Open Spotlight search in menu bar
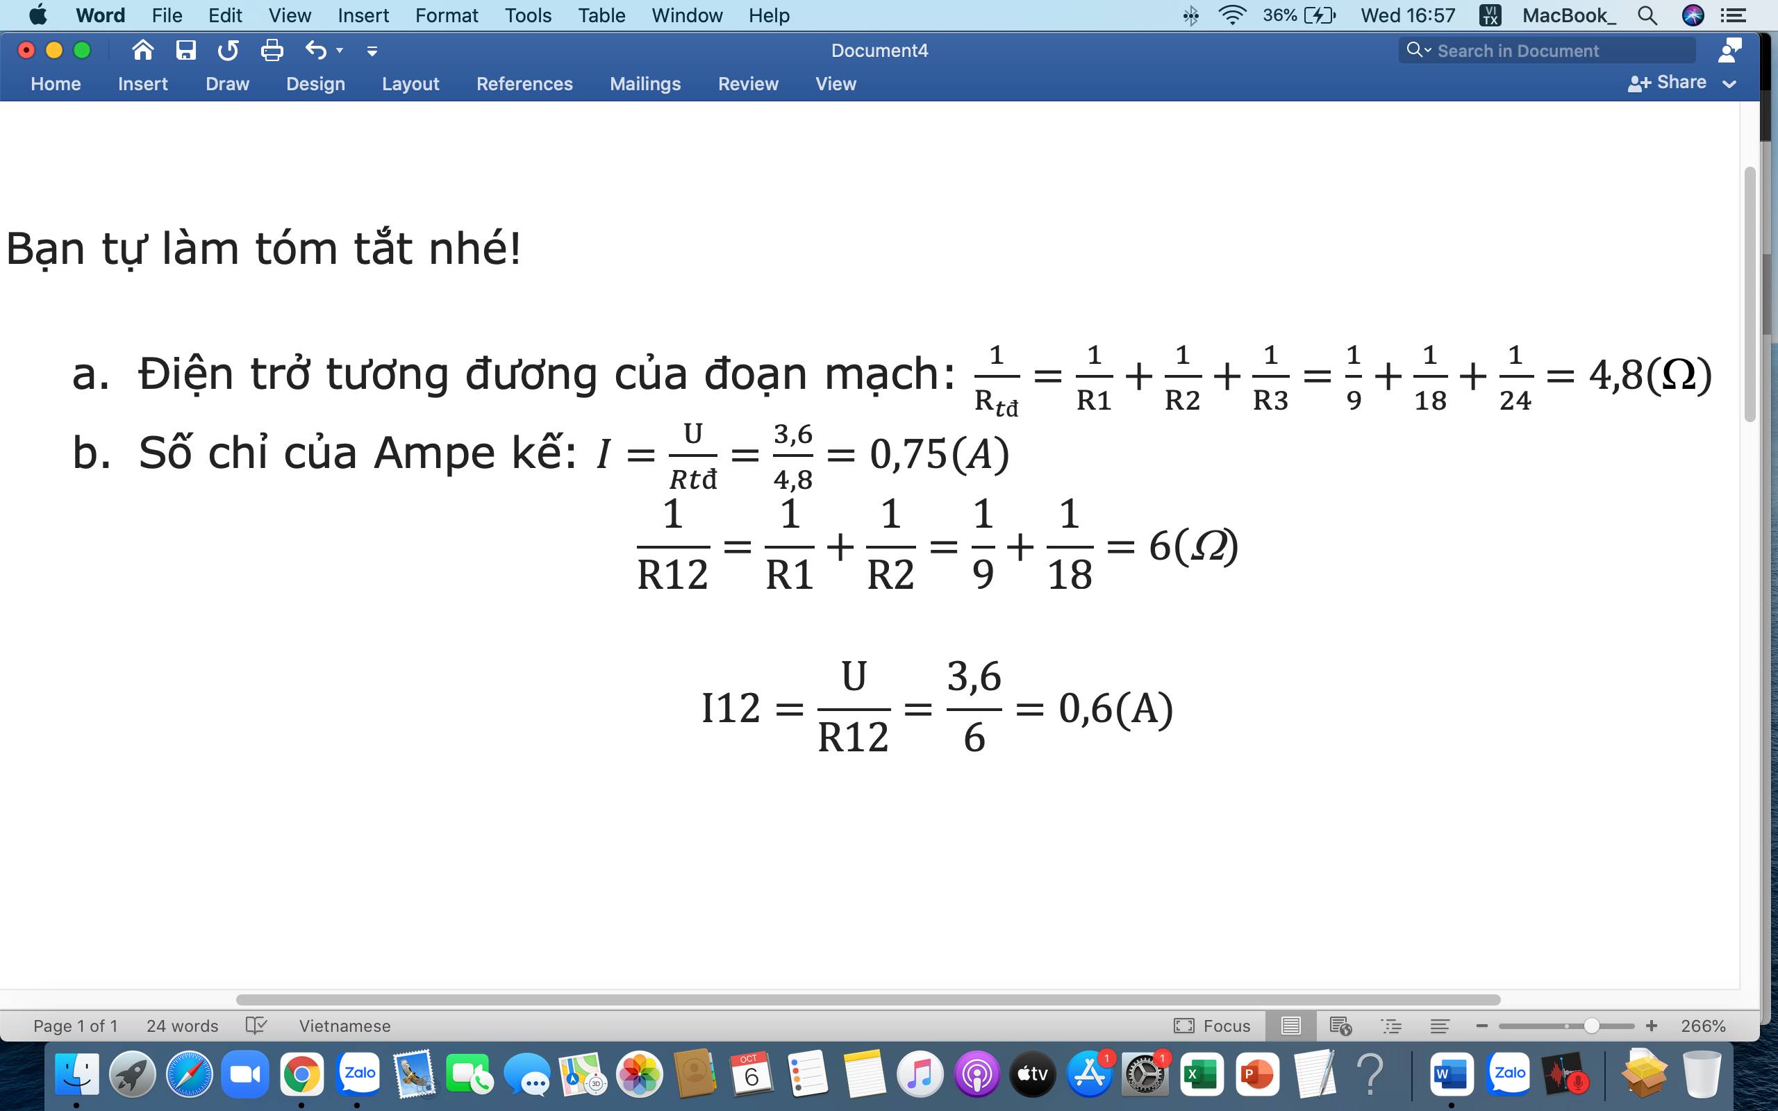This screenshot has width=1778, height=1111. coord(1647,15)
